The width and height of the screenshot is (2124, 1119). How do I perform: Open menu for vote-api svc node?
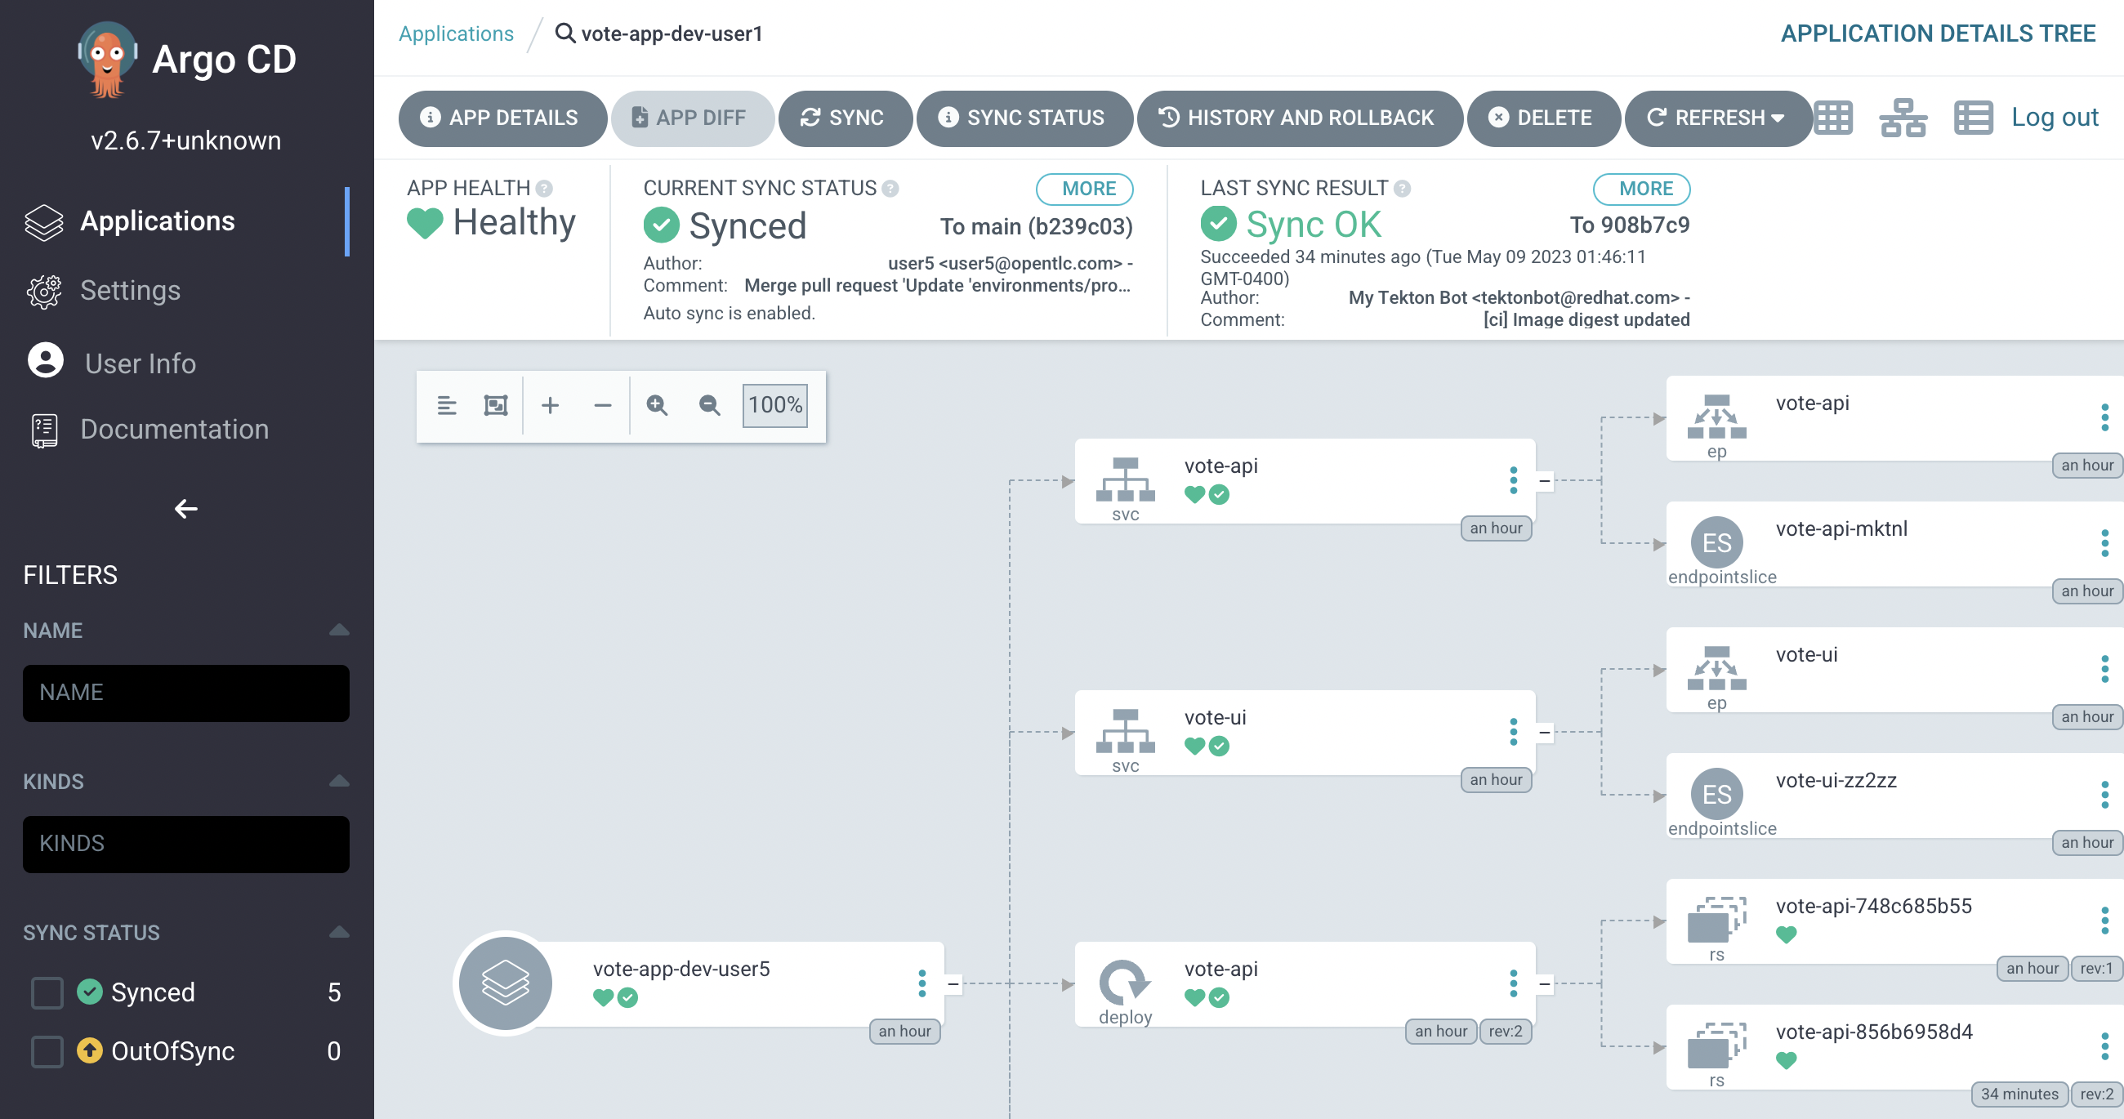pos(1513,480)
